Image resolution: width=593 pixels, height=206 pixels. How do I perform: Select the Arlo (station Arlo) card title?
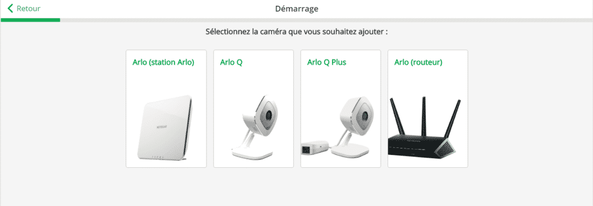(x=163, y=62)
